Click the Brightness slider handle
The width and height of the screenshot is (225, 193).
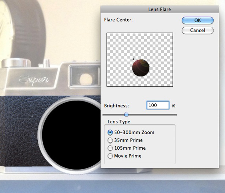pyautogui.click(x=126, y=114)
